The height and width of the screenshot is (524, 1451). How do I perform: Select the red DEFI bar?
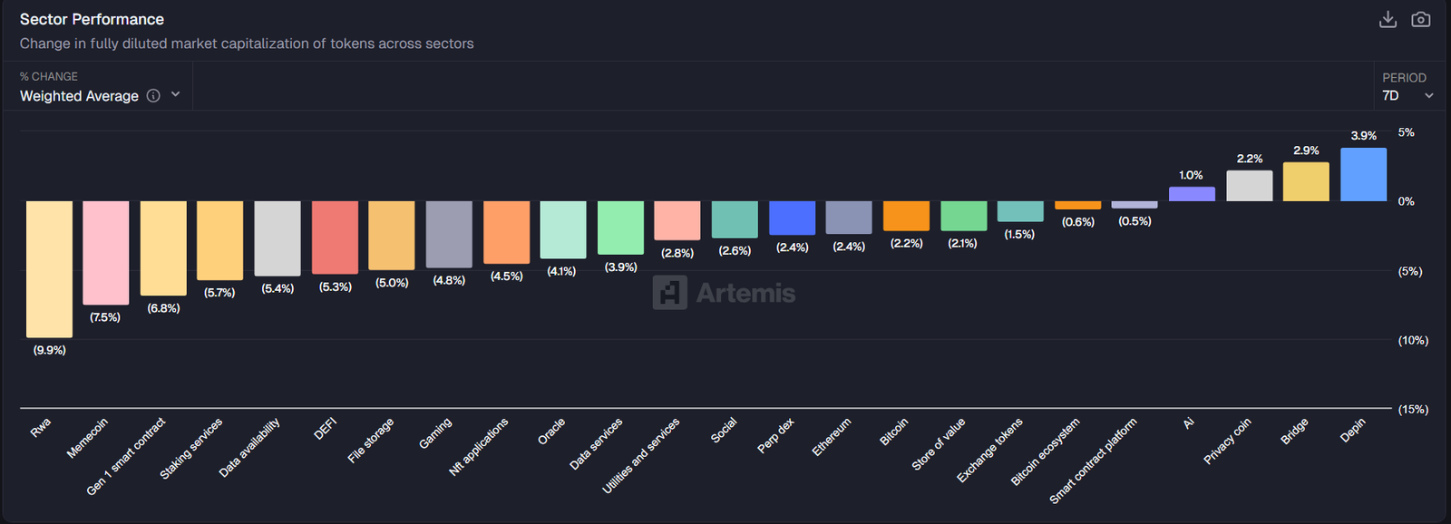tap(335, 238)
